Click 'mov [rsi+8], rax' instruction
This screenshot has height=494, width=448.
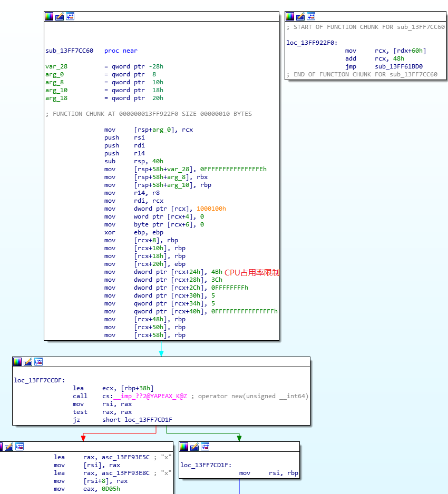coord(91,481)
